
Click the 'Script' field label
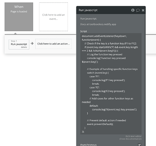(83, 31)
